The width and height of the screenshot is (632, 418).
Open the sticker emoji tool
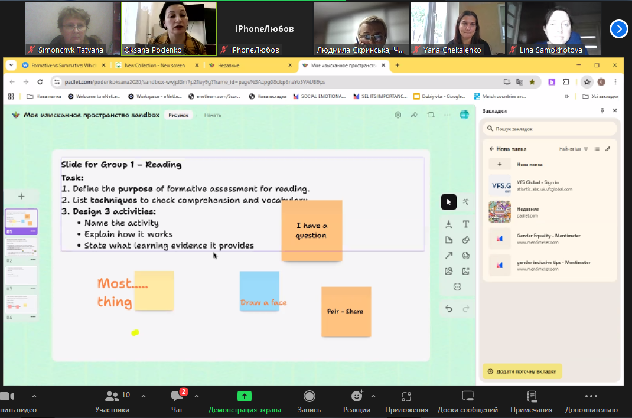click(466, 256)
